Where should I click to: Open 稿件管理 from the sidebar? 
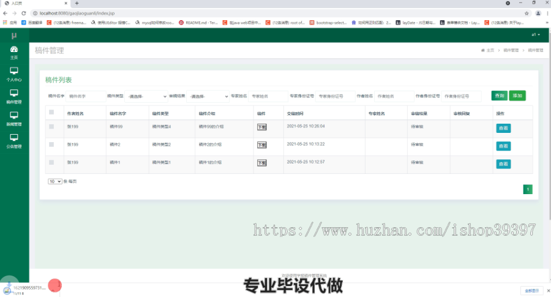13,97
